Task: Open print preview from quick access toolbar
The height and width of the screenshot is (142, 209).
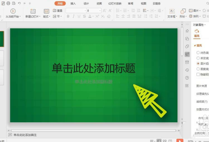Action: point(14,3)
